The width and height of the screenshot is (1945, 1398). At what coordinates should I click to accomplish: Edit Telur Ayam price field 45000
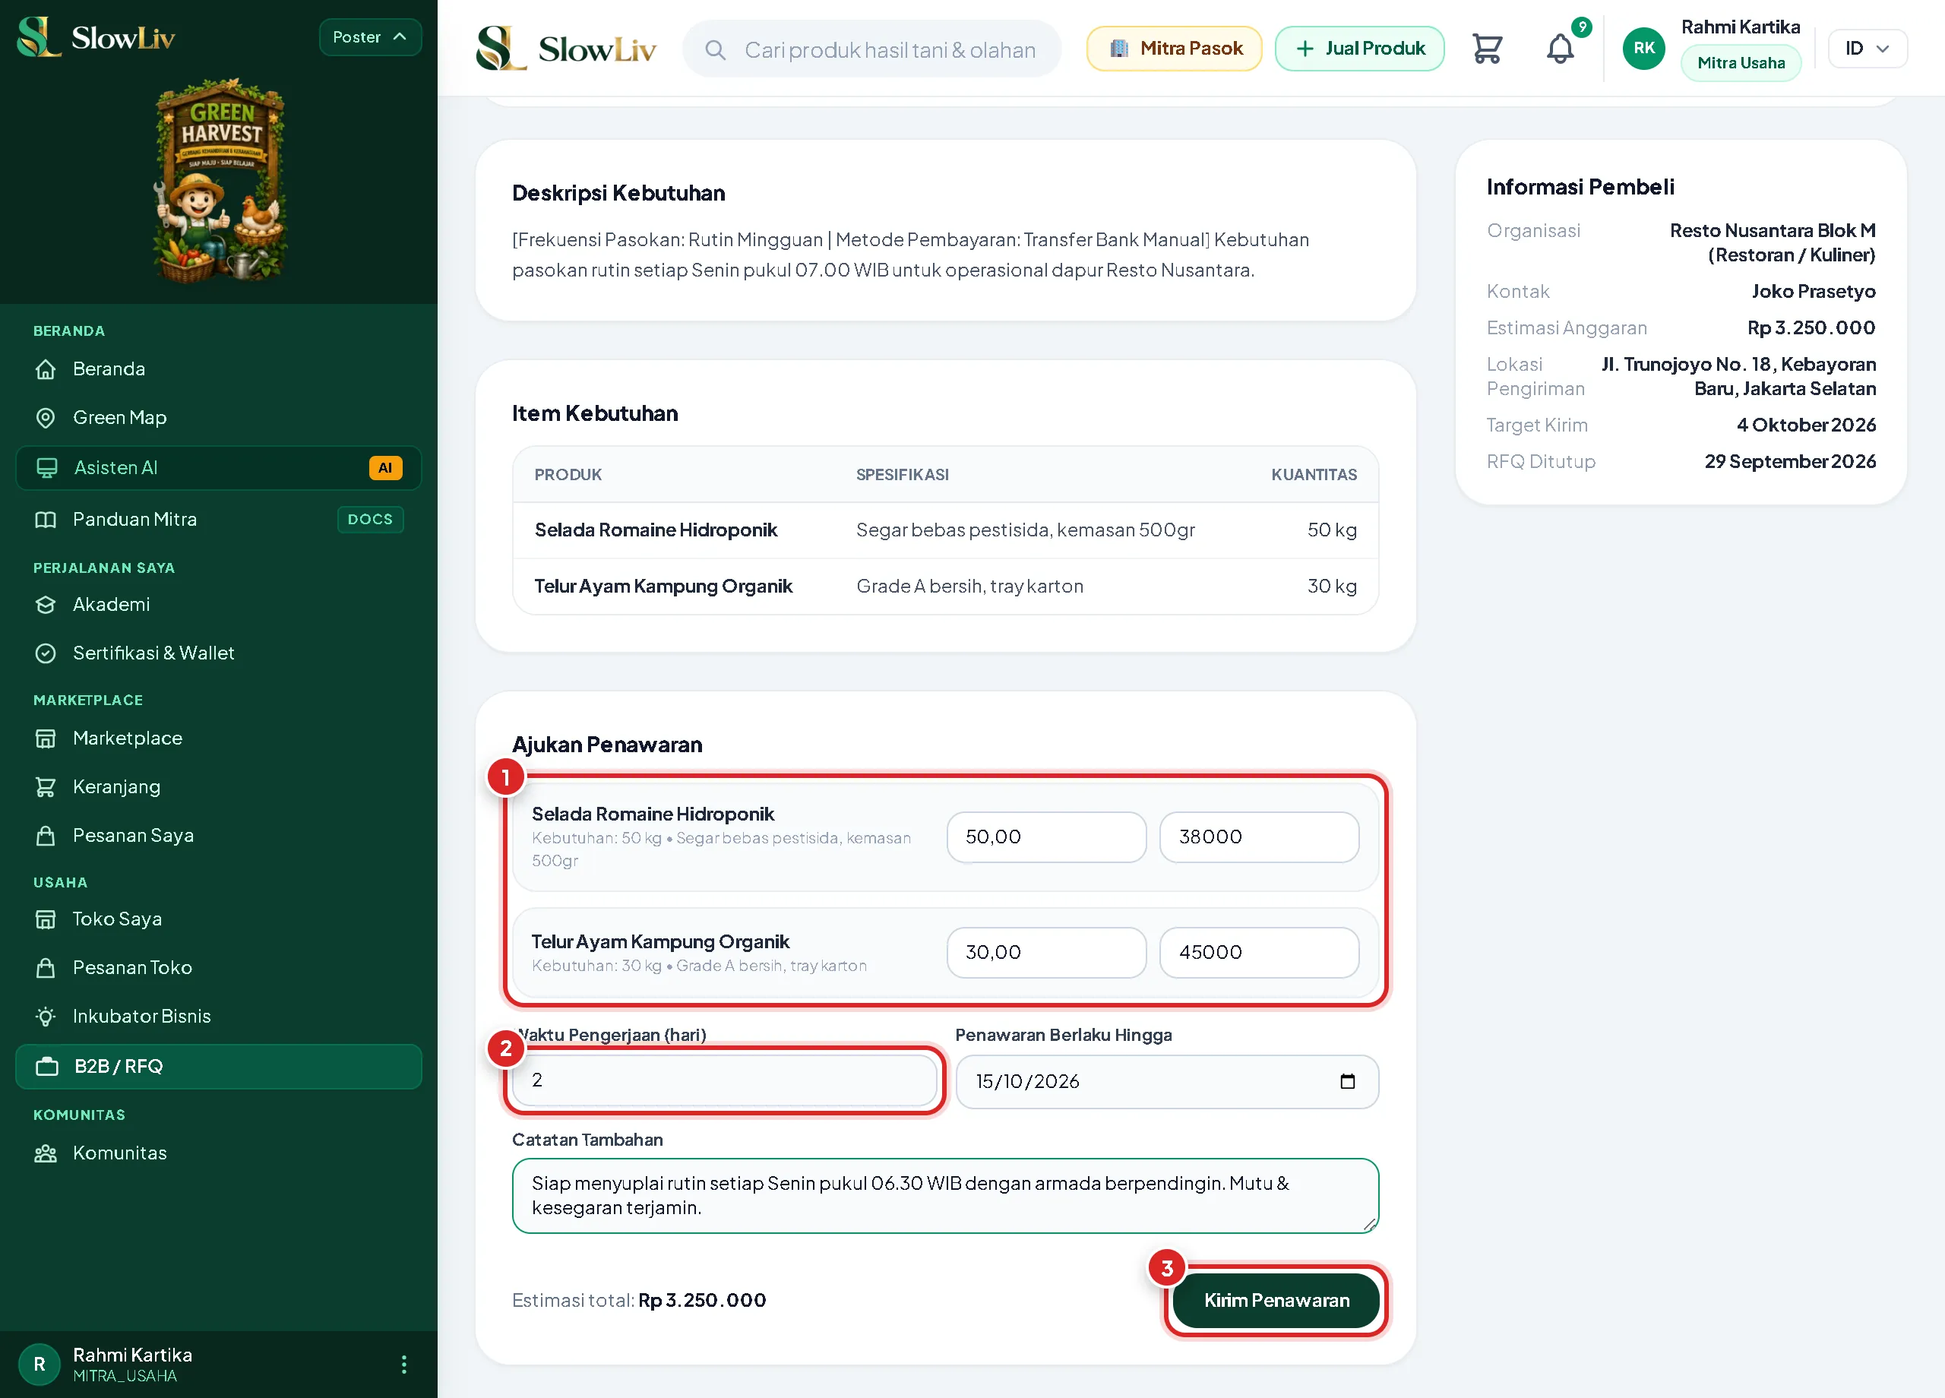[1258, 952]
